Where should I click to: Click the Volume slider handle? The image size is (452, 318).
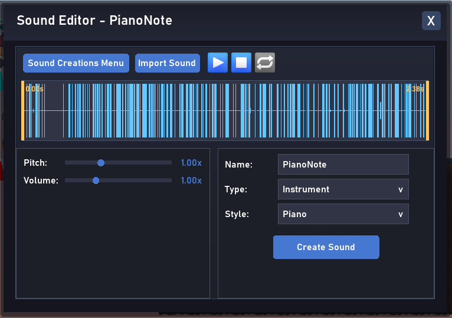click(96, 181)
